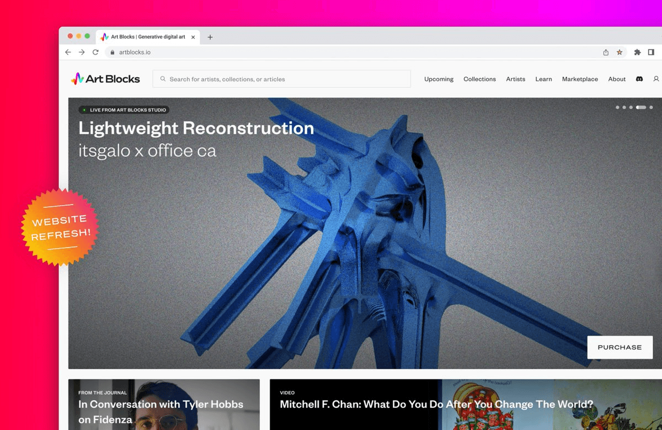Toggle the browser side panel icon

[651, 52]
